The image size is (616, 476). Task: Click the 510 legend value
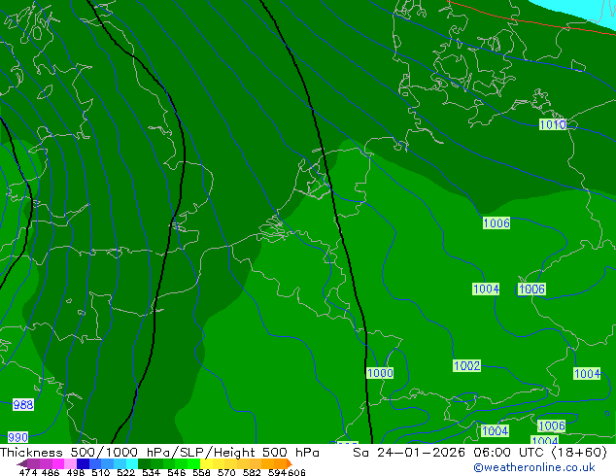click(101, 472)
